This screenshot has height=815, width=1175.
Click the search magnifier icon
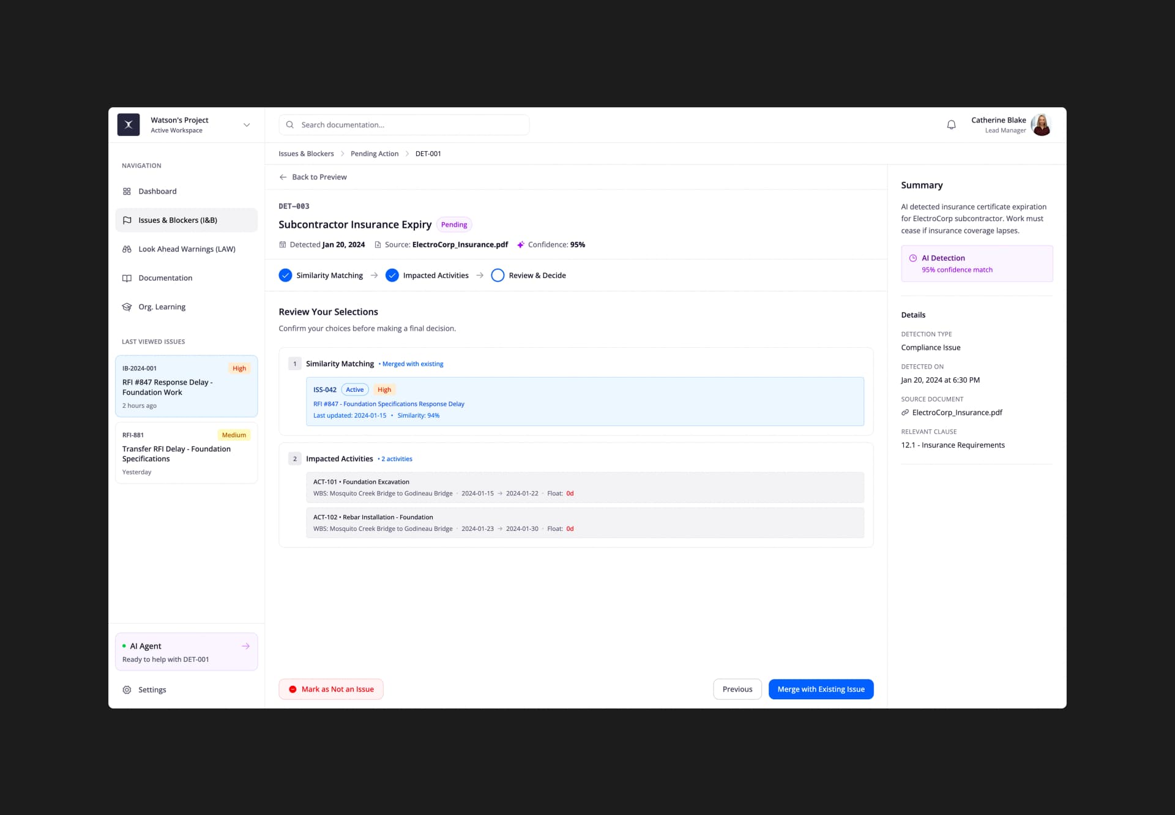pyautogui.click(x=290, y=125)
